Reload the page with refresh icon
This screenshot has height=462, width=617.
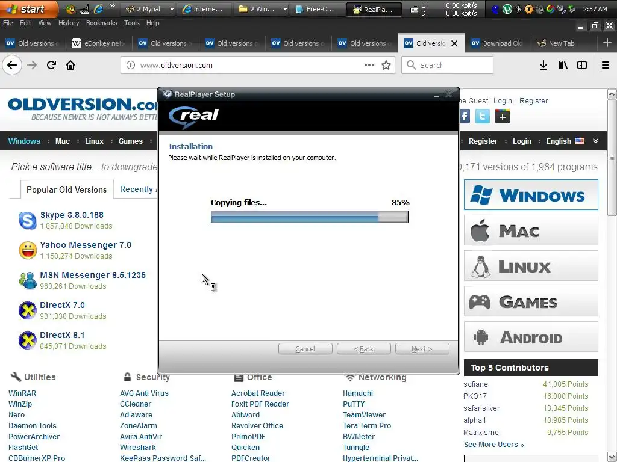pos(51,65)
